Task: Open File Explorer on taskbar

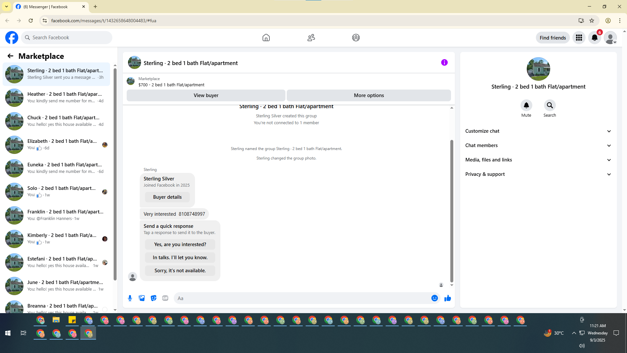Action: coord(56,320)
